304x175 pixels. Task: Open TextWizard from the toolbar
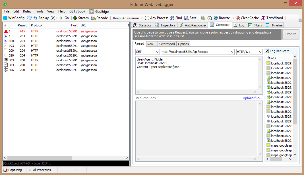[272, 18]
